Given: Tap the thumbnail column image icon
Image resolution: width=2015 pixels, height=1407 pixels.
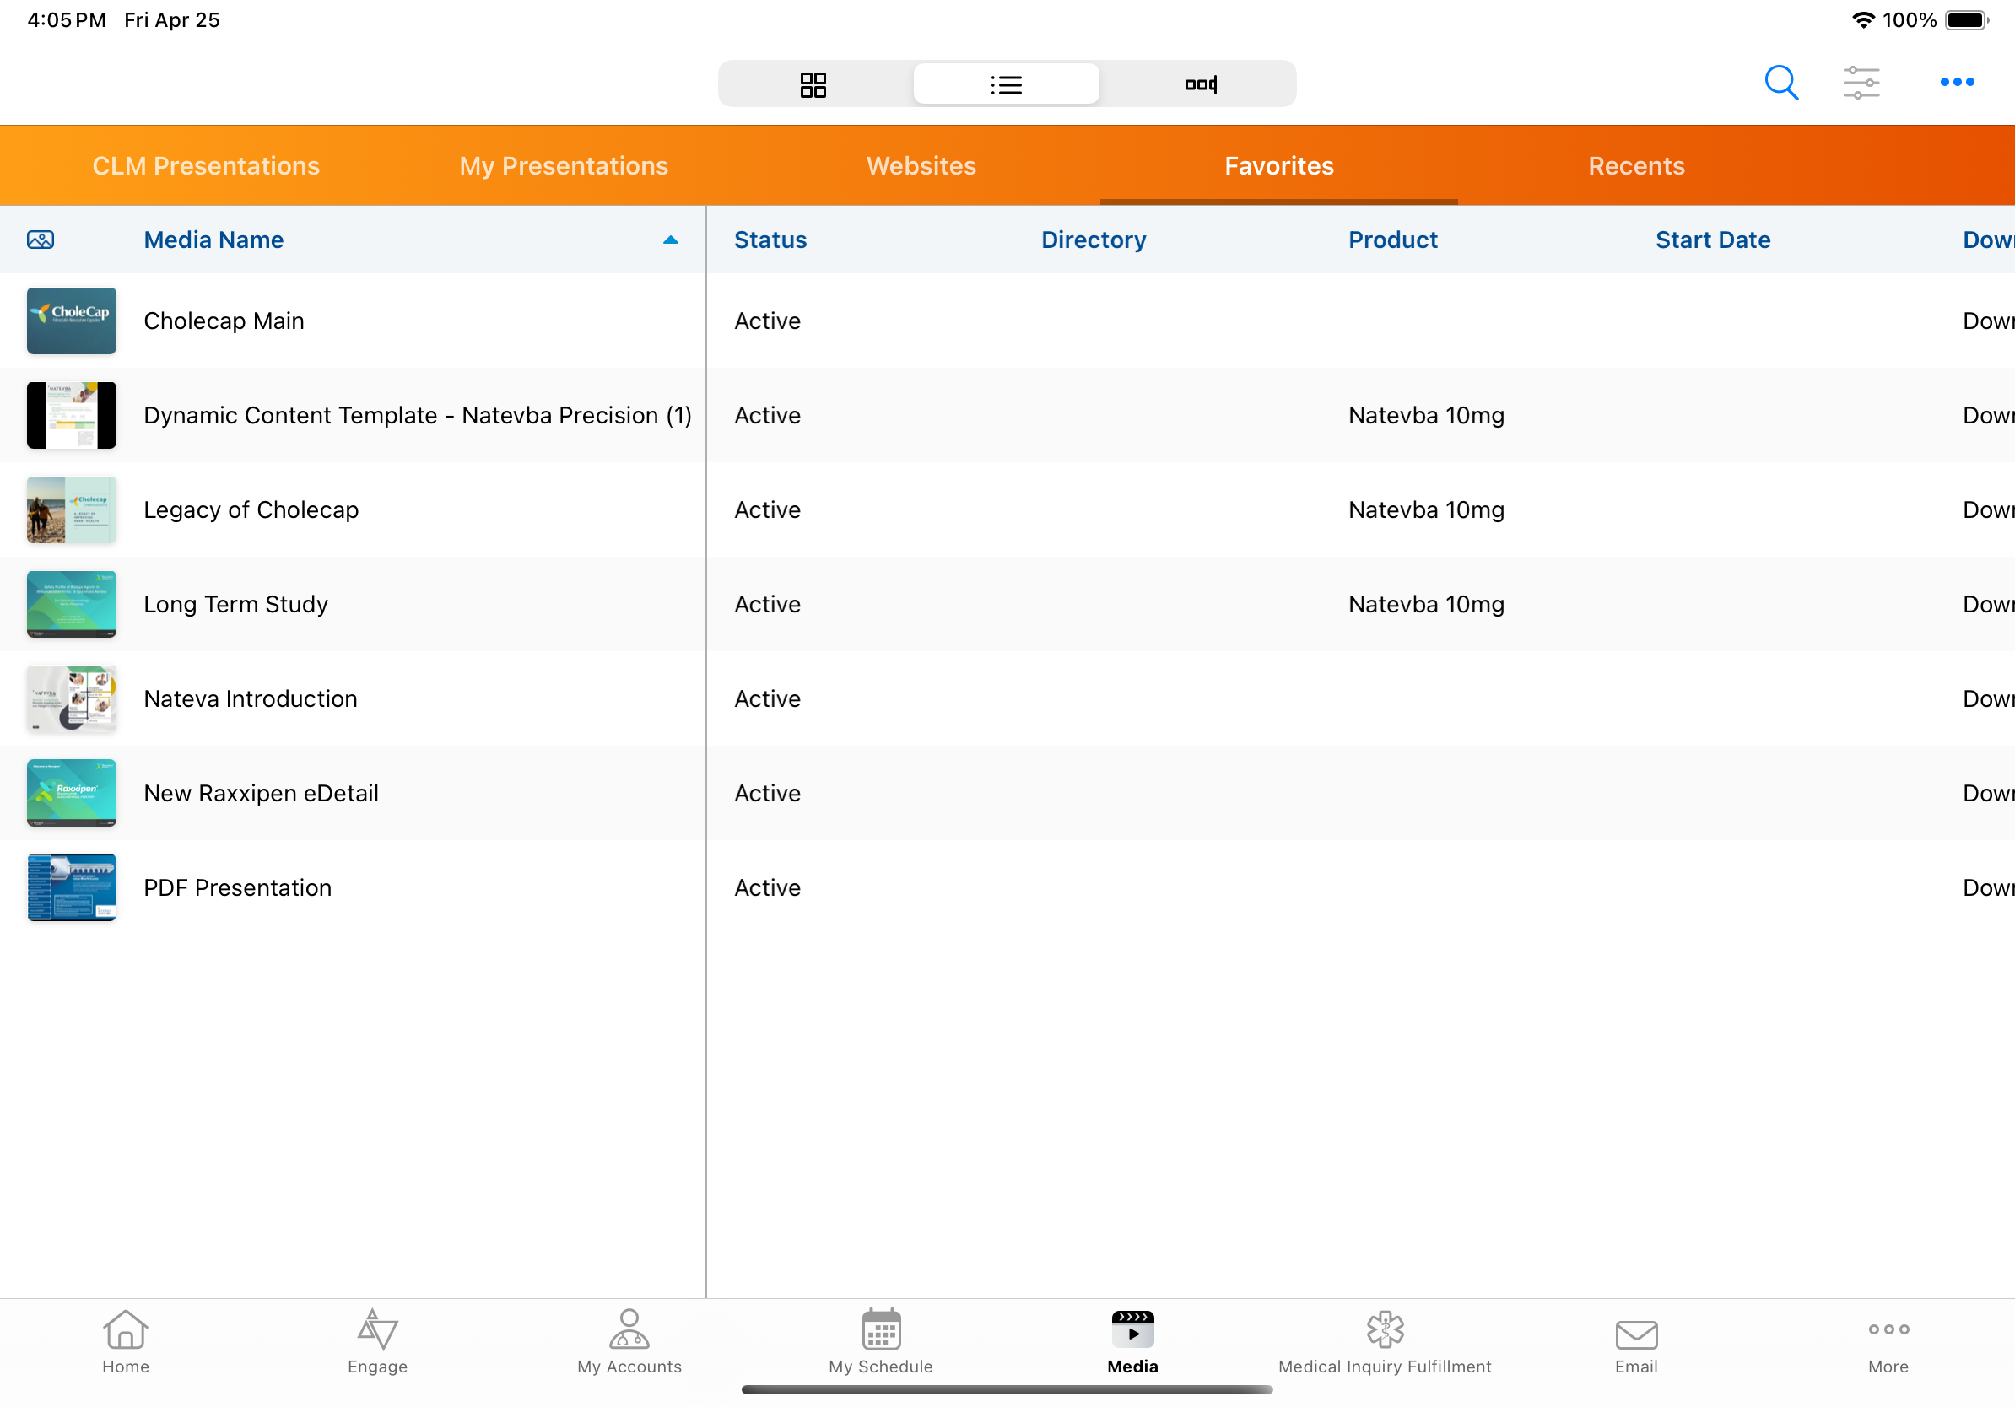Looking at the screenshot, I should (41, 240).
